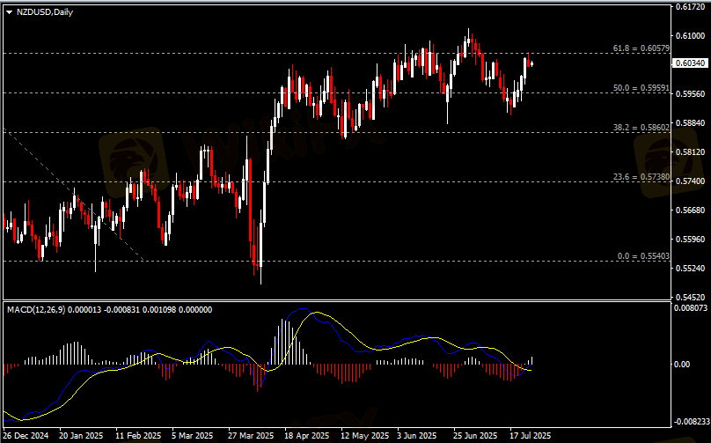The height and width of the screenshot is (443, 711).
Task: Click the 0.58120 price axis value
Action: coord(690,152)
